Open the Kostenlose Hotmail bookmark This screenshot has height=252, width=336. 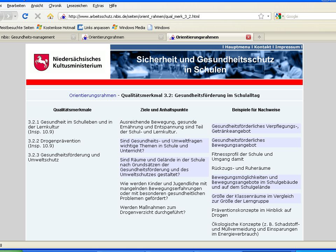[56, 27]
